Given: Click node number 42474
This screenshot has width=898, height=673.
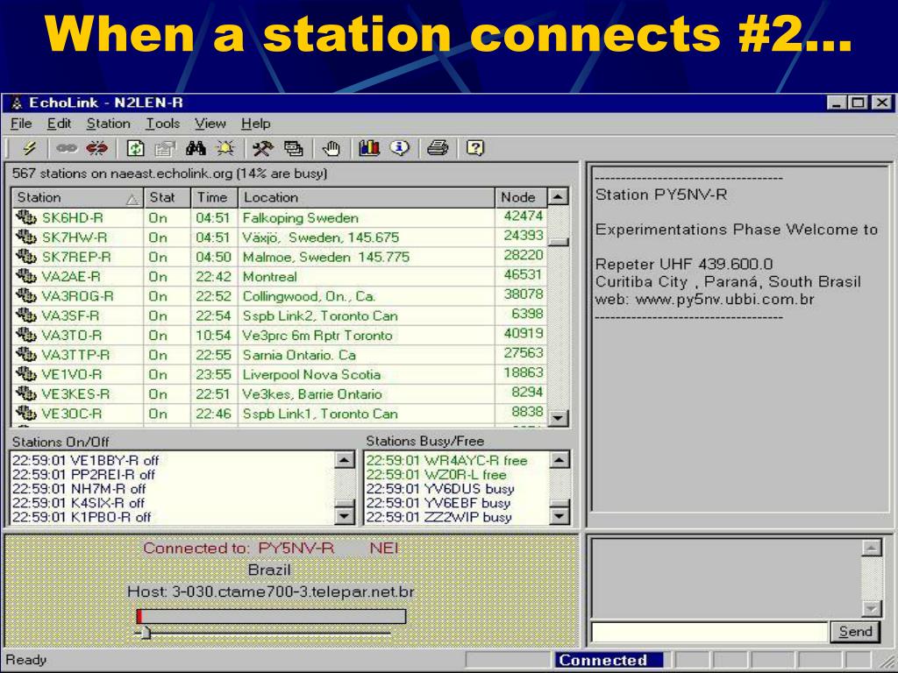Looking at the screenshot, I should tap(523, 216).
